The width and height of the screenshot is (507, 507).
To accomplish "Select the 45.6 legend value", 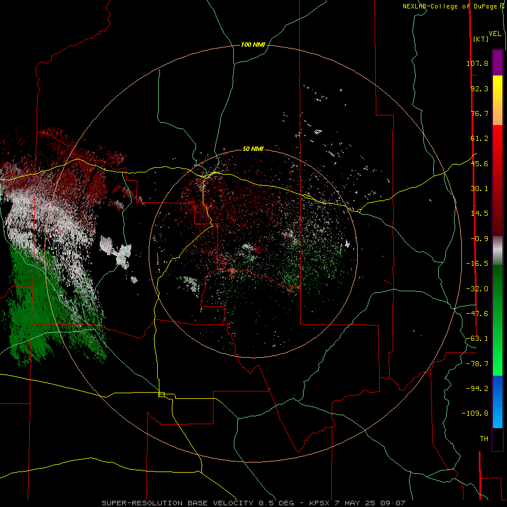I will (479, 163).
